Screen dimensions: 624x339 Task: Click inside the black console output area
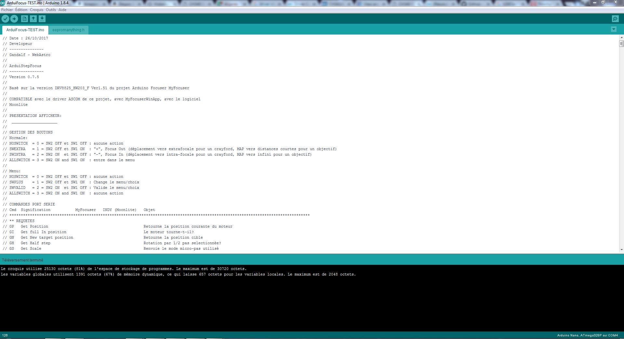312,303
